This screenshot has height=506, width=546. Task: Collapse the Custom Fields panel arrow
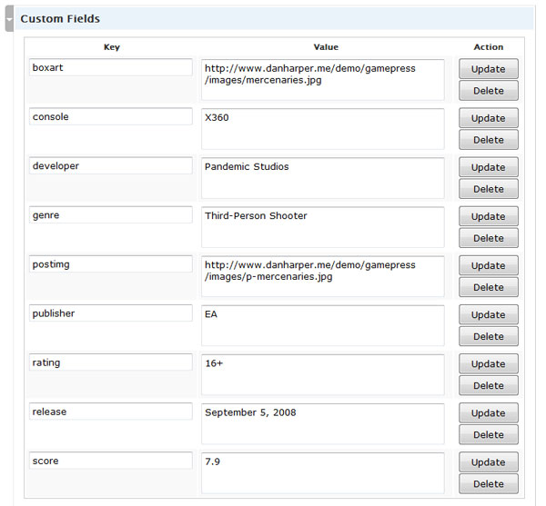point(9,19)
